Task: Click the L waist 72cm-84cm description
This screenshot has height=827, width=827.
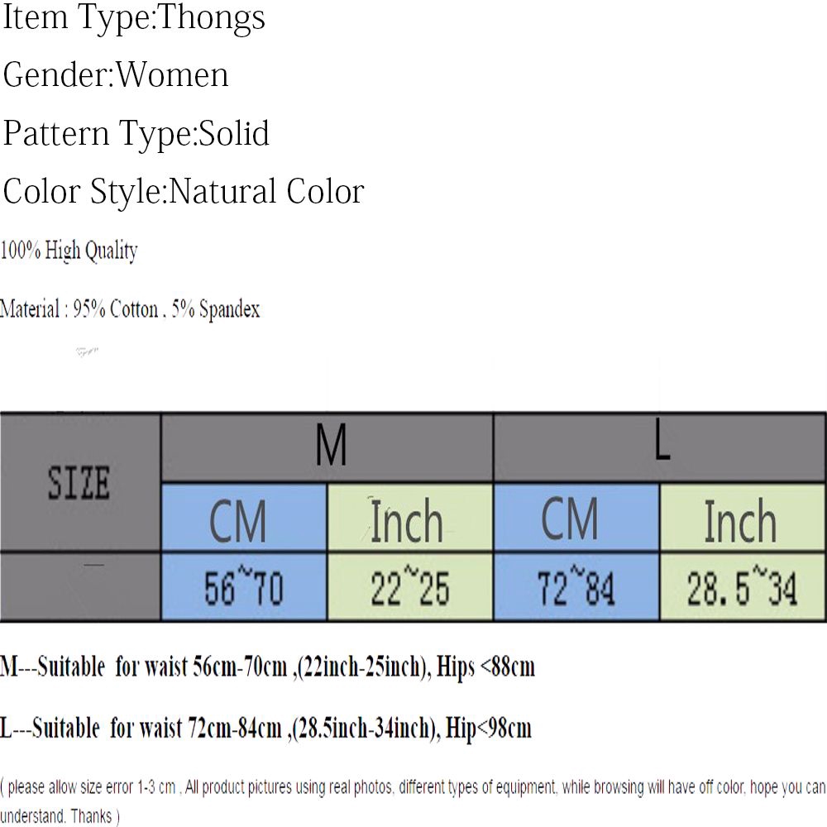Action: 265,729
